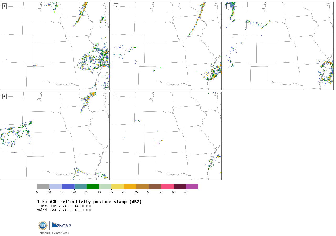The width and height of the screenshot is (336, 236).
Task: Open ensemble member 2 reflectivity map
Action: pos(167,46)
